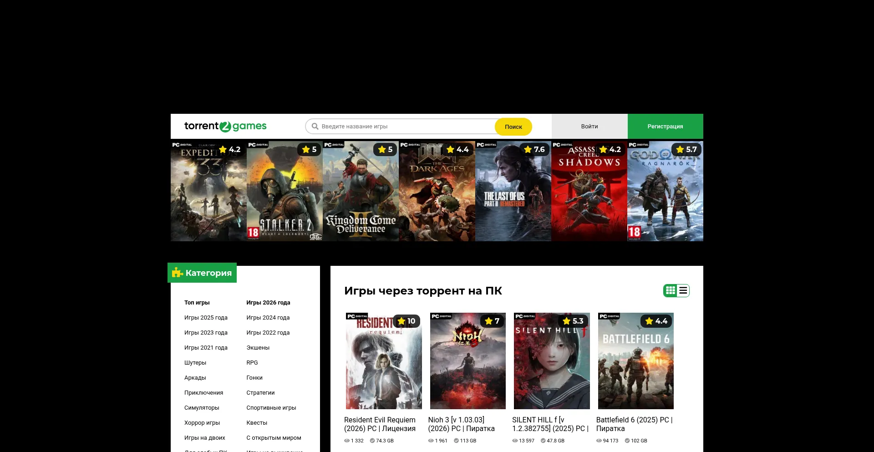Viewport: 874px width, 452px height.
Task: Open The Last of Us Part II banner
Action: (x=513, y=191)
